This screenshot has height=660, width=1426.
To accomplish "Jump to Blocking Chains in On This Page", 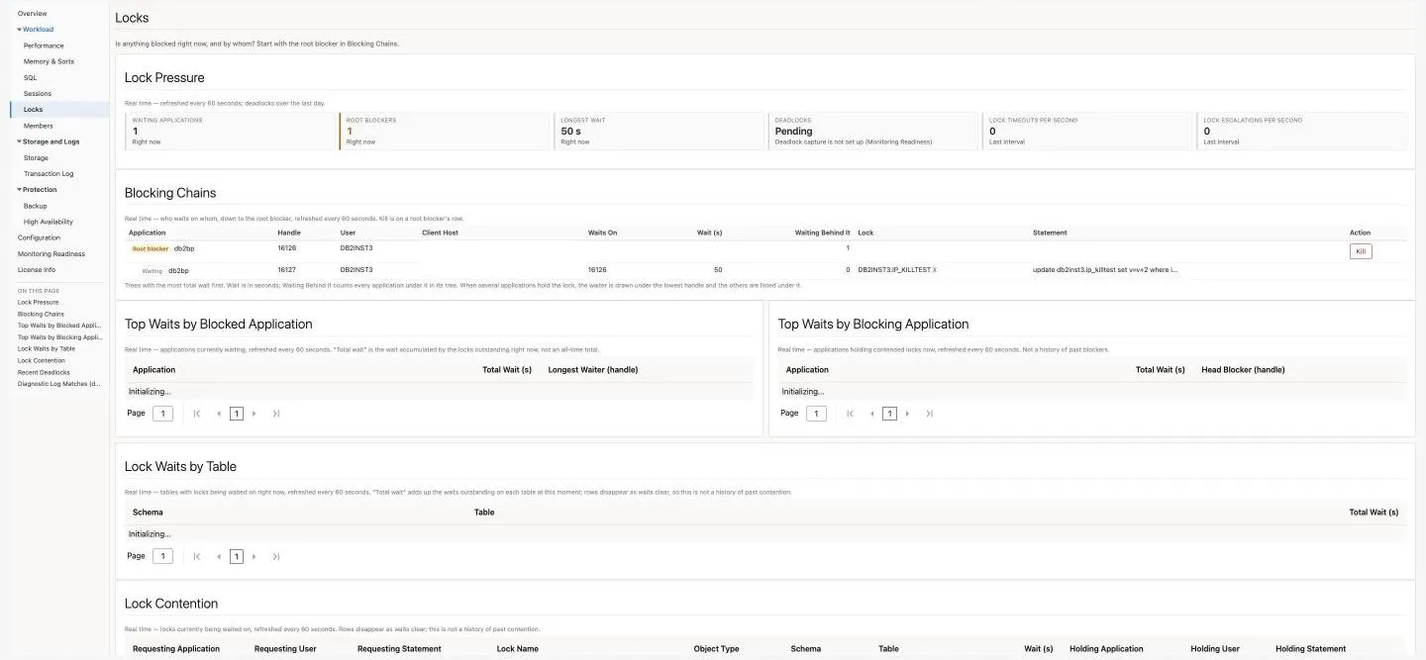I will 41,314.
